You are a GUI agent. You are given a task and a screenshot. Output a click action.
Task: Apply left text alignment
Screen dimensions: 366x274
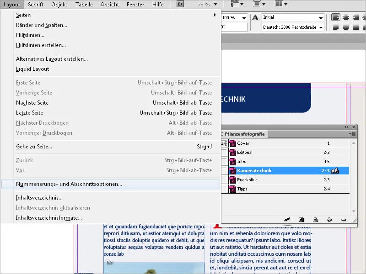(x=336, y=17)
